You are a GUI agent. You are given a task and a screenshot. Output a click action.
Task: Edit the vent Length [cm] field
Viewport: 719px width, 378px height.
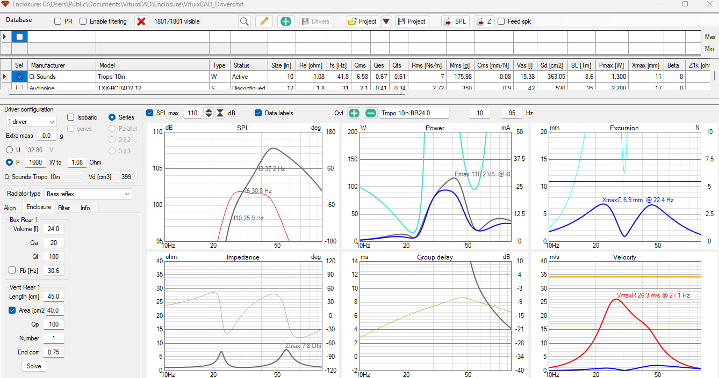[x=54, y=296]
